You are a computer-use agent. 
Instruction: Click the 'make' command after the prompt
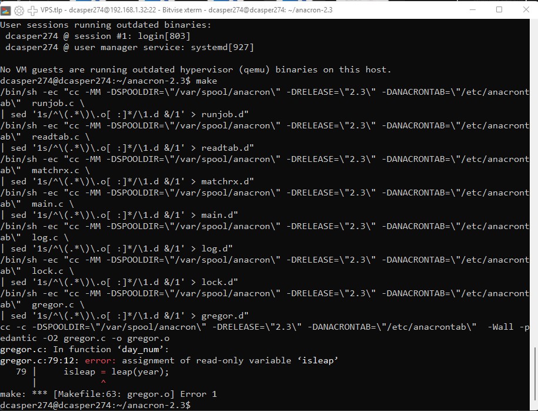(206, 81)
